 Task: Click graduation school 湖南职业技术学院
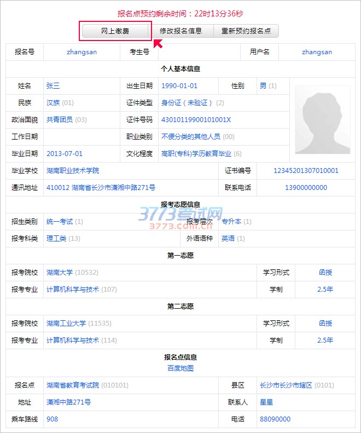(x=73, y=171)
